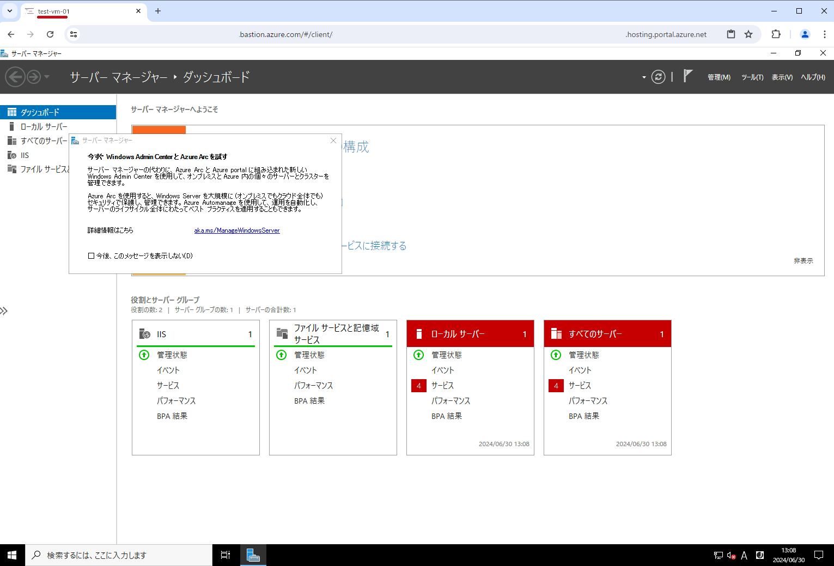Click the すべてのサーバー sidebar icon
Screen dimensions: 834x566
tap(11, 141)
